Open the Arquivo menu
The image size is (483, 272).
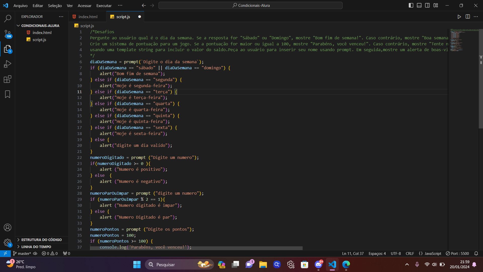point(20,6)
